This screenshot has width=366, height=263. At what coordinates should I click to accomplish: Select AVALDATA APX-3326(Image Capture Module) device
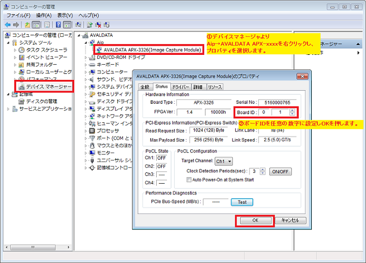152,50
